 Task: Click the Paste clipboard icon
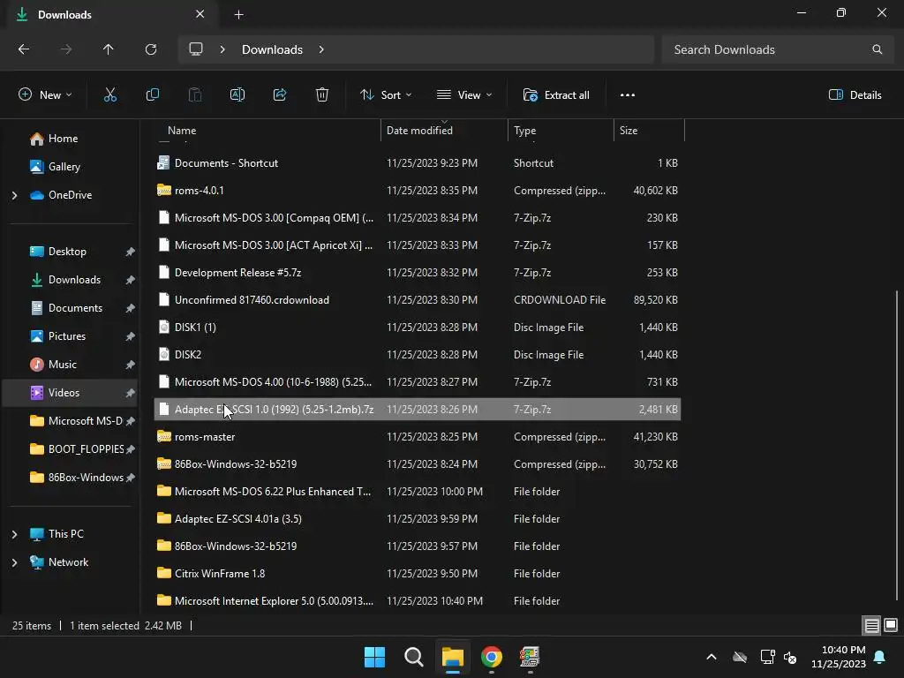click(195, 95)
